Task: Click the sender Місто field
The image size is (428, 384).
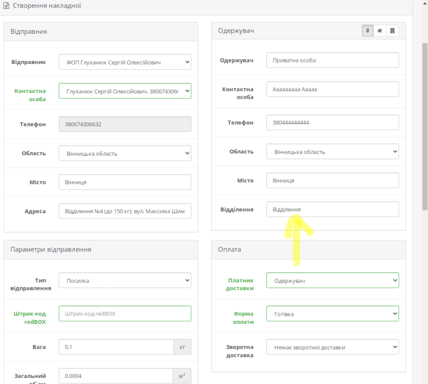Action: [x=125, y=182]
